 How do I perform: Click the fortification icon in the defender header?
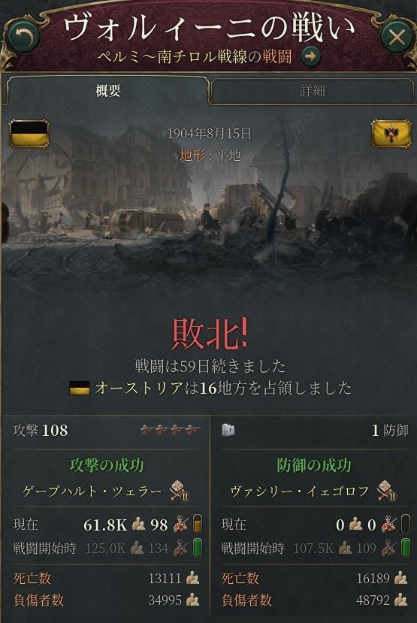pos(228,430)
